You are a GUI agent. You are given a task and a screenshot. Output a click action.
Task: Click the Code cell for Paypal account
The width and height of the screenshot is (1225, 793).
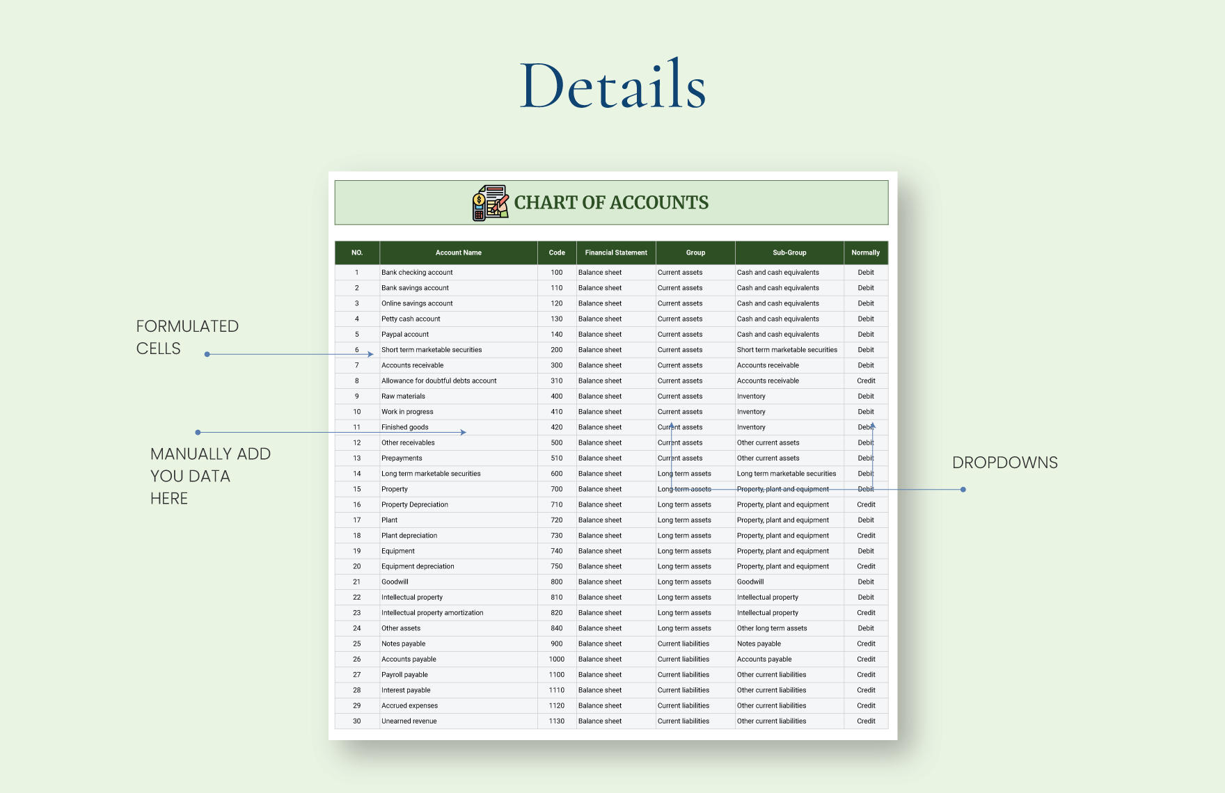click(x=556, y=334)
